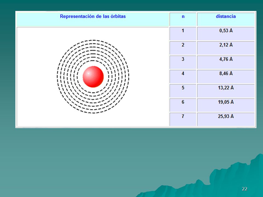Click the slide number 22
This screenshot has height=197, width=263.
click(x=245, y=189)
